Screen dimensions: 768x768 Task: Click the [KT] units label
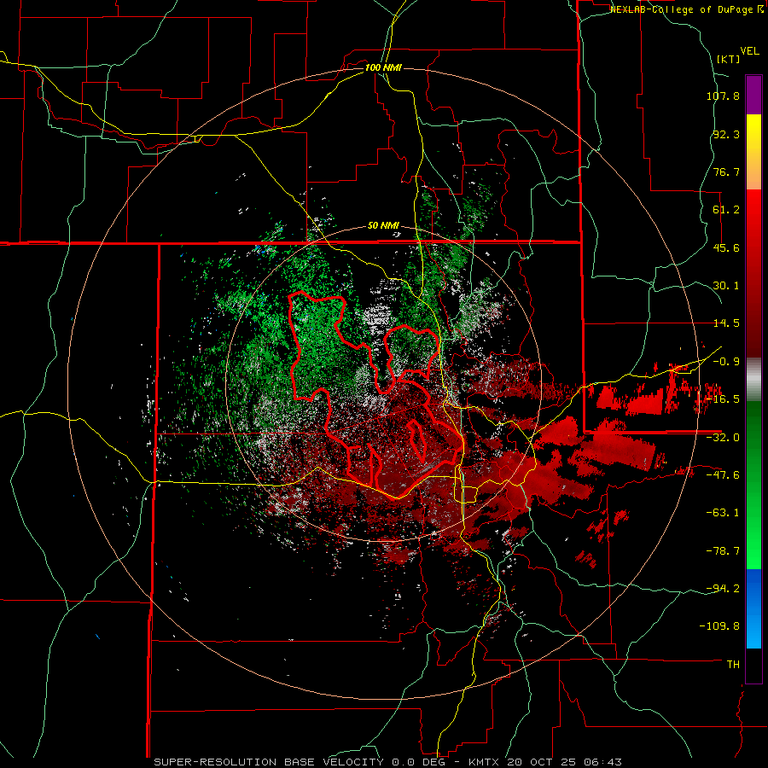tap(729, 59)
